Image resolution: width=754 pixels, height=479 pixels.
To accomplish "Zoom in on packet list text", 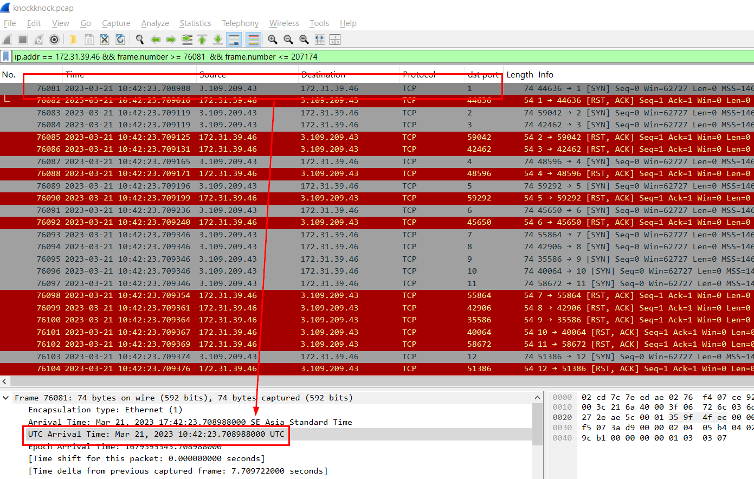I will point(272,40).
